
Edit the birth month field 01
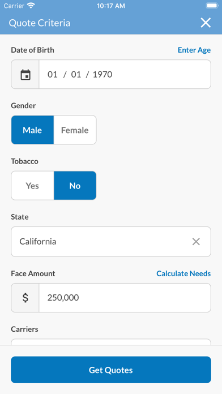pyautogui.click(x=53, y=75)
